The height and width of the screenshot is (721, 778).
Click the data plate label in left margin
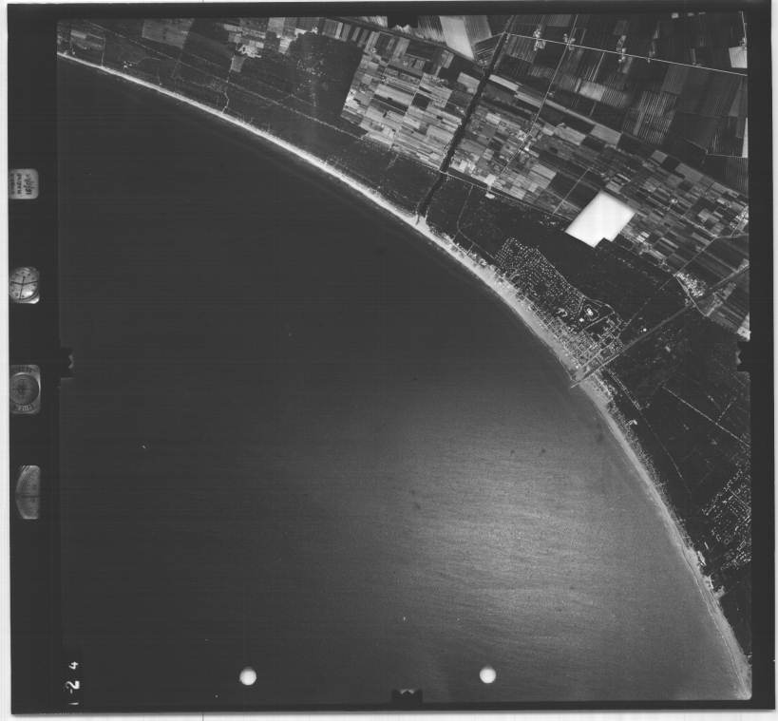tap(24, 182)
